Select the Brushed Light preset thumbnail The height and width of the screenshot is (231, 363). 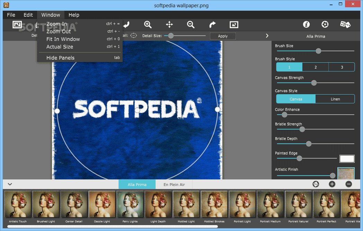[46, 204]
